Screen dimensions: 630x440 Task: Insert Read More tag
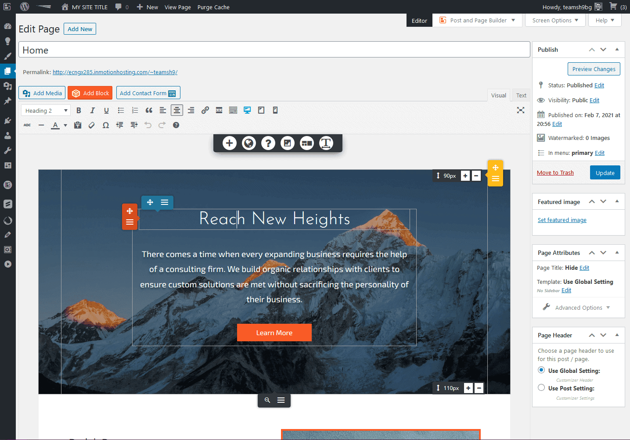click(219, 111)
